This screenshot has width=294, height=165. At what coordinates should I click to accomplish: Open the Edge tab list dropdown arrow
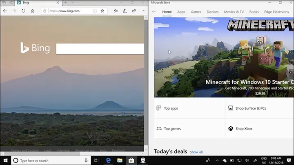point(73,2)
